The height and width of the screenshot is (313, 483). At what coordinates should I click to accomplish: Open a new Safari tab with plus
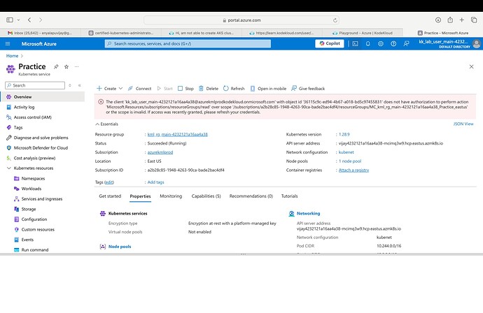click(462, 20)
